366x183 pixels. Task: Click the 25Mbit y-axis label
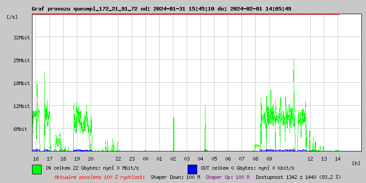pos(22,60)
